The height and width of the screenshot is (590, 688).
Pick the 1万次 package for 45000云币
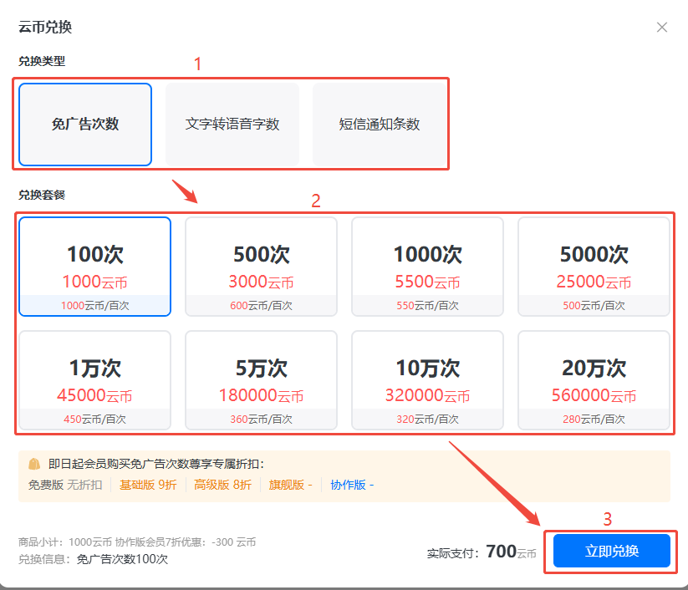[x=95, y=380]
